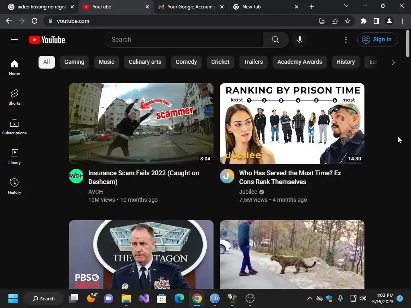
Task: Open the Windows Start menu
Action: 13,298
